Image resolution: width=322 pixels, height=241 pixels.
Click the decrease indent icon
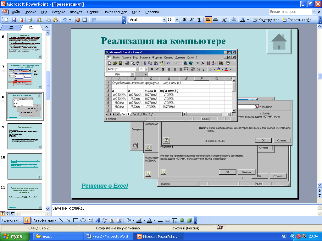click(x=234, y=20)
